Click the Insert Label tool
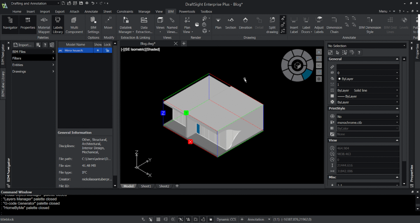Screen dimensions: 420x223 click(x=294, y=25)
